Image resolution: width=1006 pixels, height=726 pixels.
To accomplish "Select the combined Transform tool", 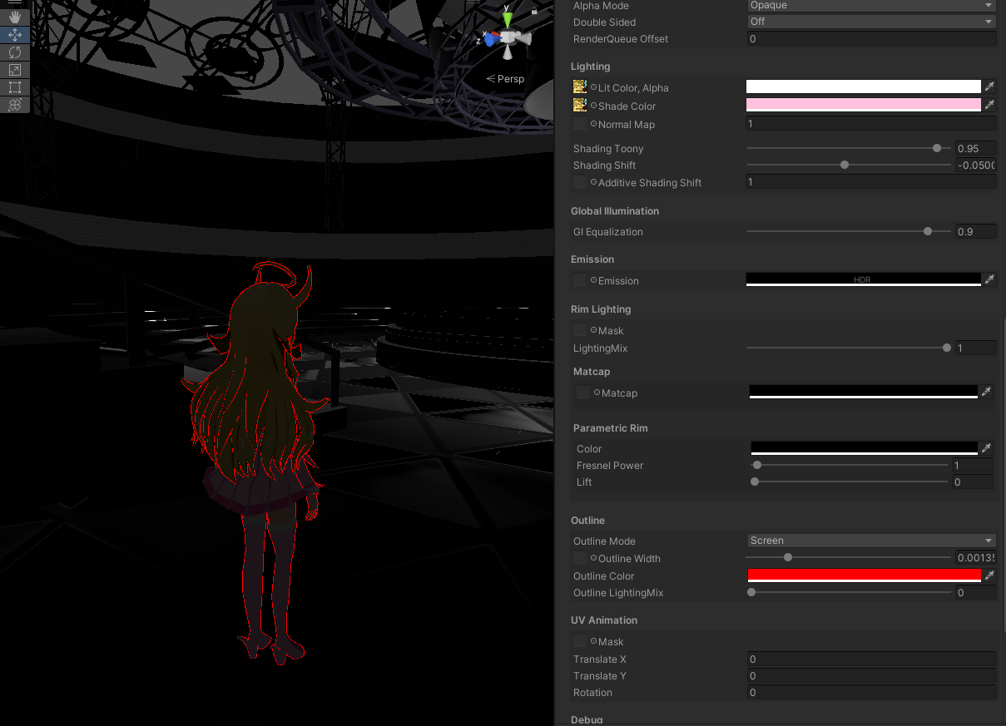I will 15,105.
